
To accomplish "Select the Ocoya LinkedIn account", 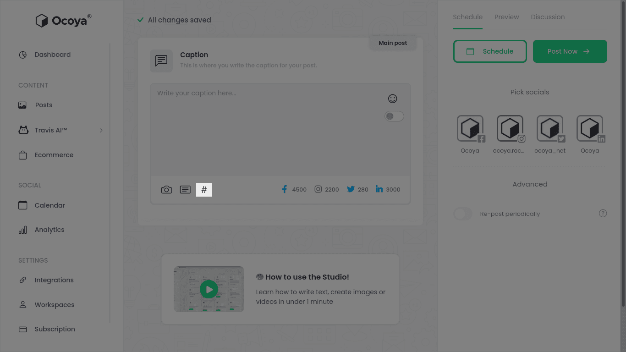I will (590, 129).
